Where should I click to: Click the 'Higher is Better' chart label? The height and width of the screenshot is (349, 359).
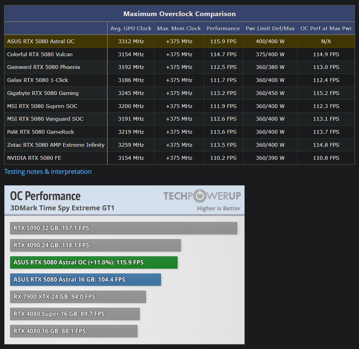click(220, 208)
